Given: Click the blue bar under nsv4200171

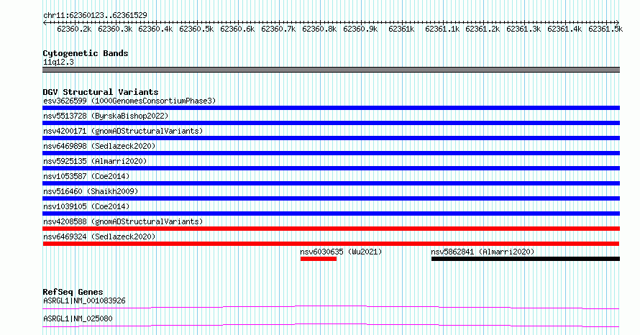Looking at the screenshot, I should (331, 138).
